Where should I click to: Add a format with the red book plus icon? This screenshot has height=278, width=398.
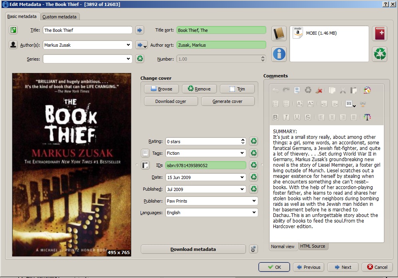(380, 34)
